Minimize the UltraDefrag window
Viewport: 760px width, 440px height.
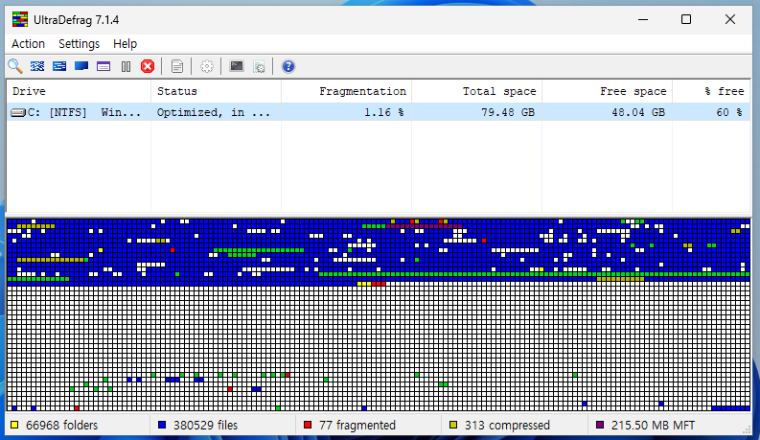click(643, 19)
